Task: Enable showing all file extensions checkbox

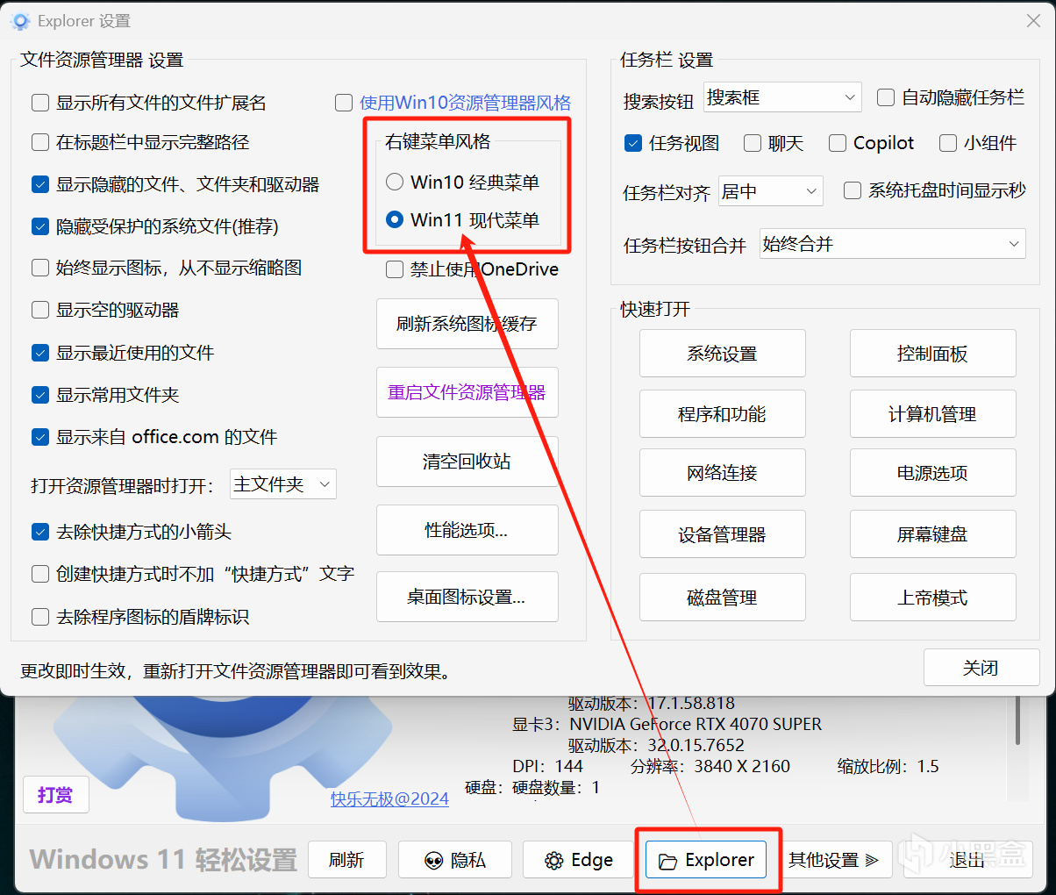Action: coord(40,103)
